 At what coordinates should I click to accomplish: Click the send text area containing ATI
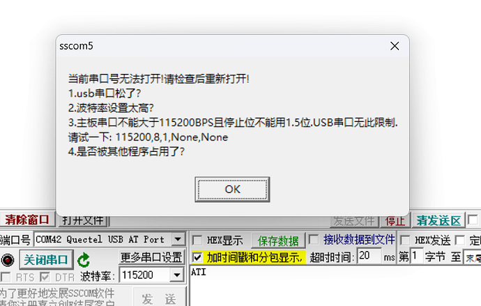point(335,286)
